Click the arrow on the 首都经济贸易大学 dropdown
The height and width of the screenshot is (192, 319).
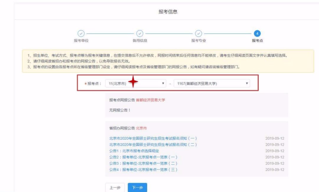[247, 84]
